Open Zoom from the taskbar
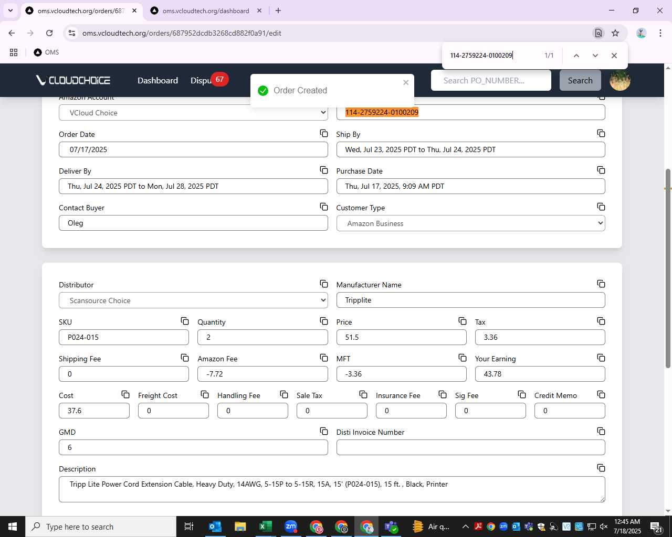The image size is (672, 537). (291, 527)
